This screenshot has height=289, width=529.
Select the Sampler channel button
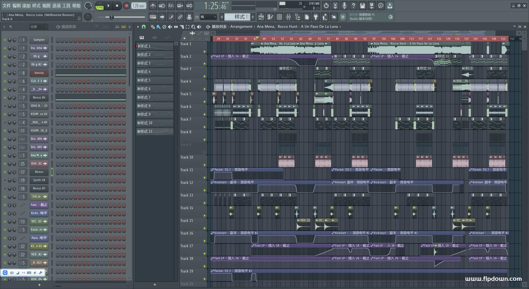(x=39, y=40)
